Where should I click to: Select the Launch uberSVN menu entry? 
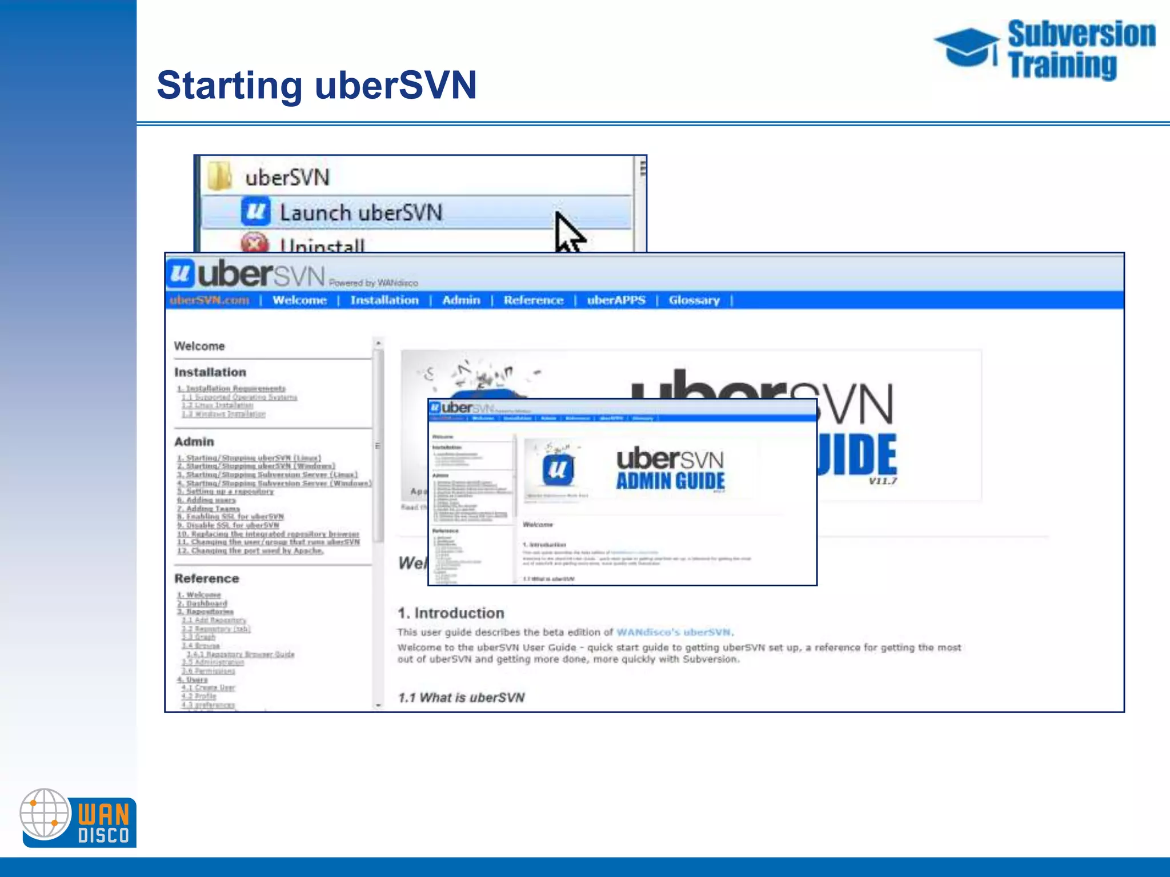417,212
